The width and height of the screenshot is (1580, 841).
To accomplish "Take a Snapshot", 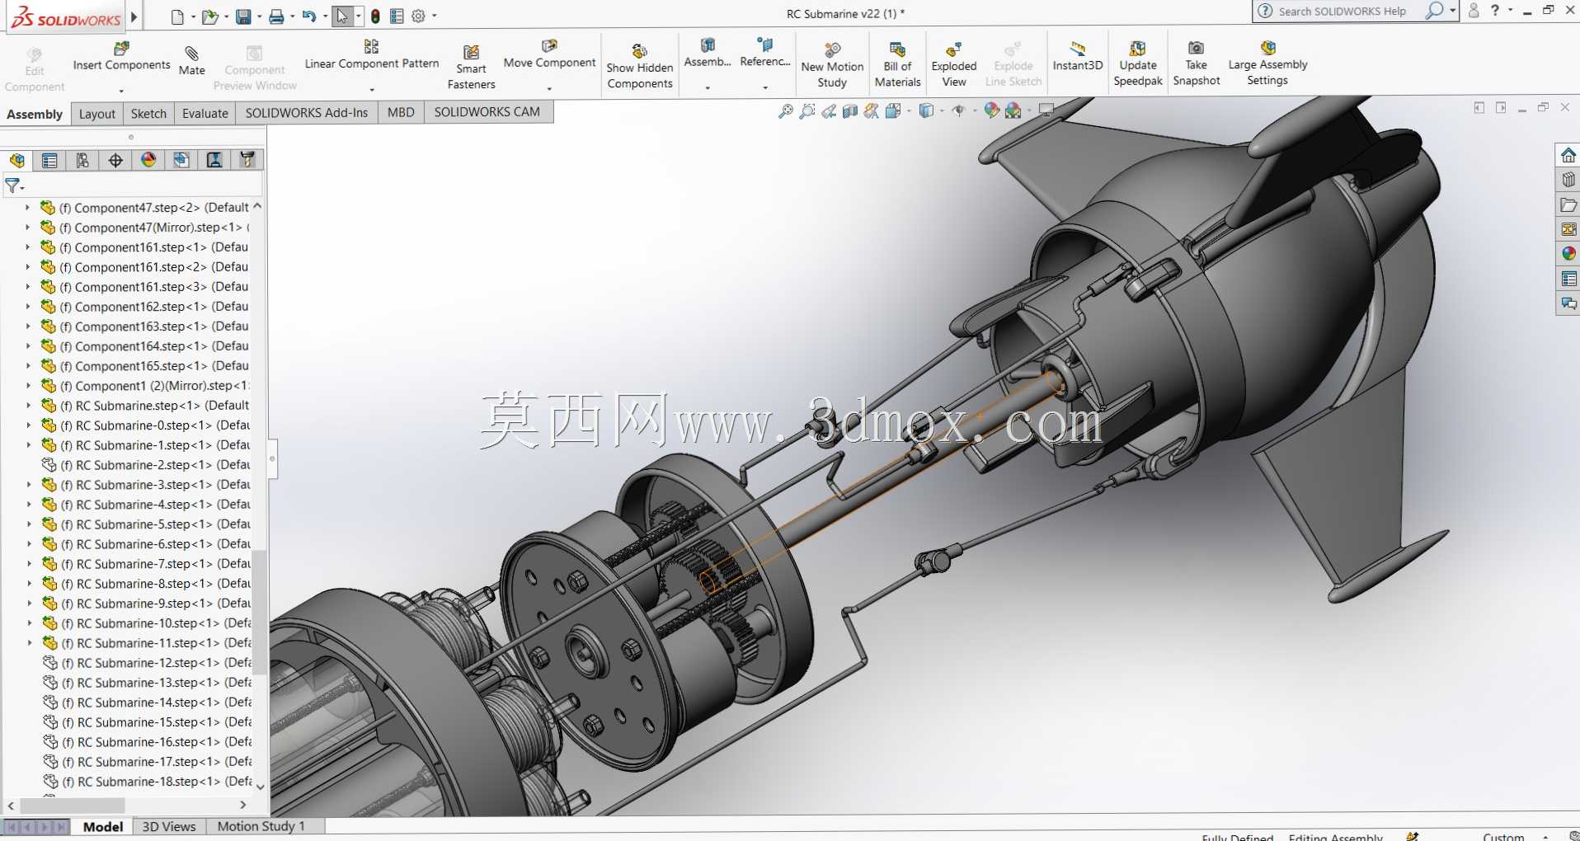I will click(x=1196, y=63).
